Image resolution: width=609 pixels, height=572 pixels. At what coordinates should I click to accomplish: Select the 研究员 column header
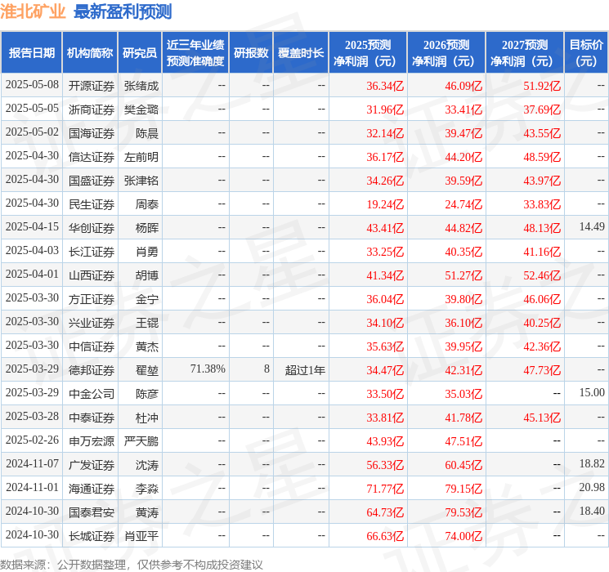pos(140,52)
